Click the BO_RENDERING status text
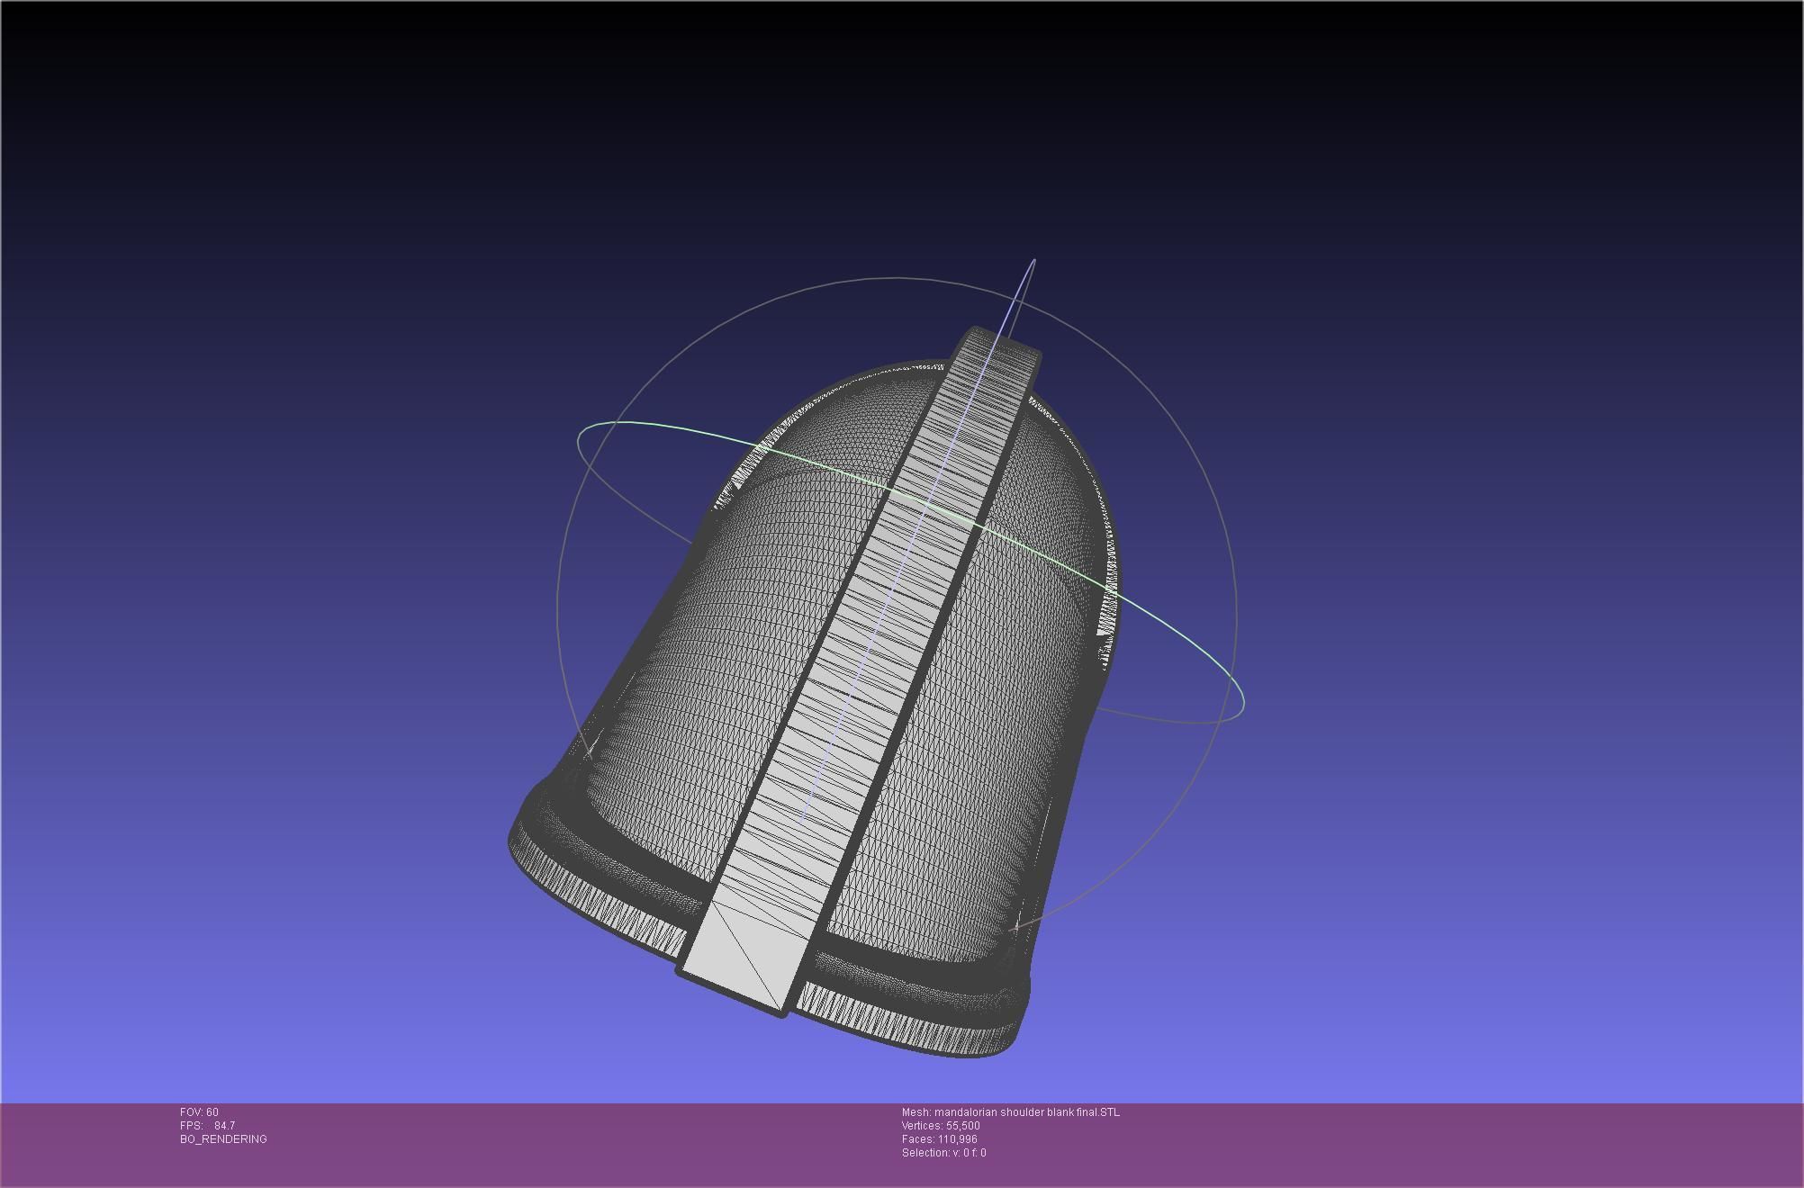 click(223, 1139)
